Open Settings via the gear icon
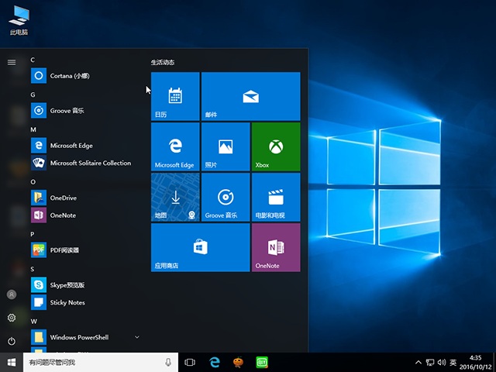This screenshot has height=372, width=496. tap(12, 318)
